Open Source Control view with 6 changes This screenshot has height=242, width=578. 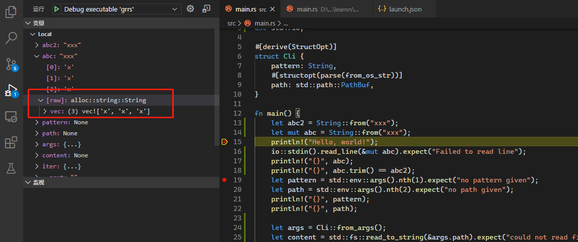point(11,64)
